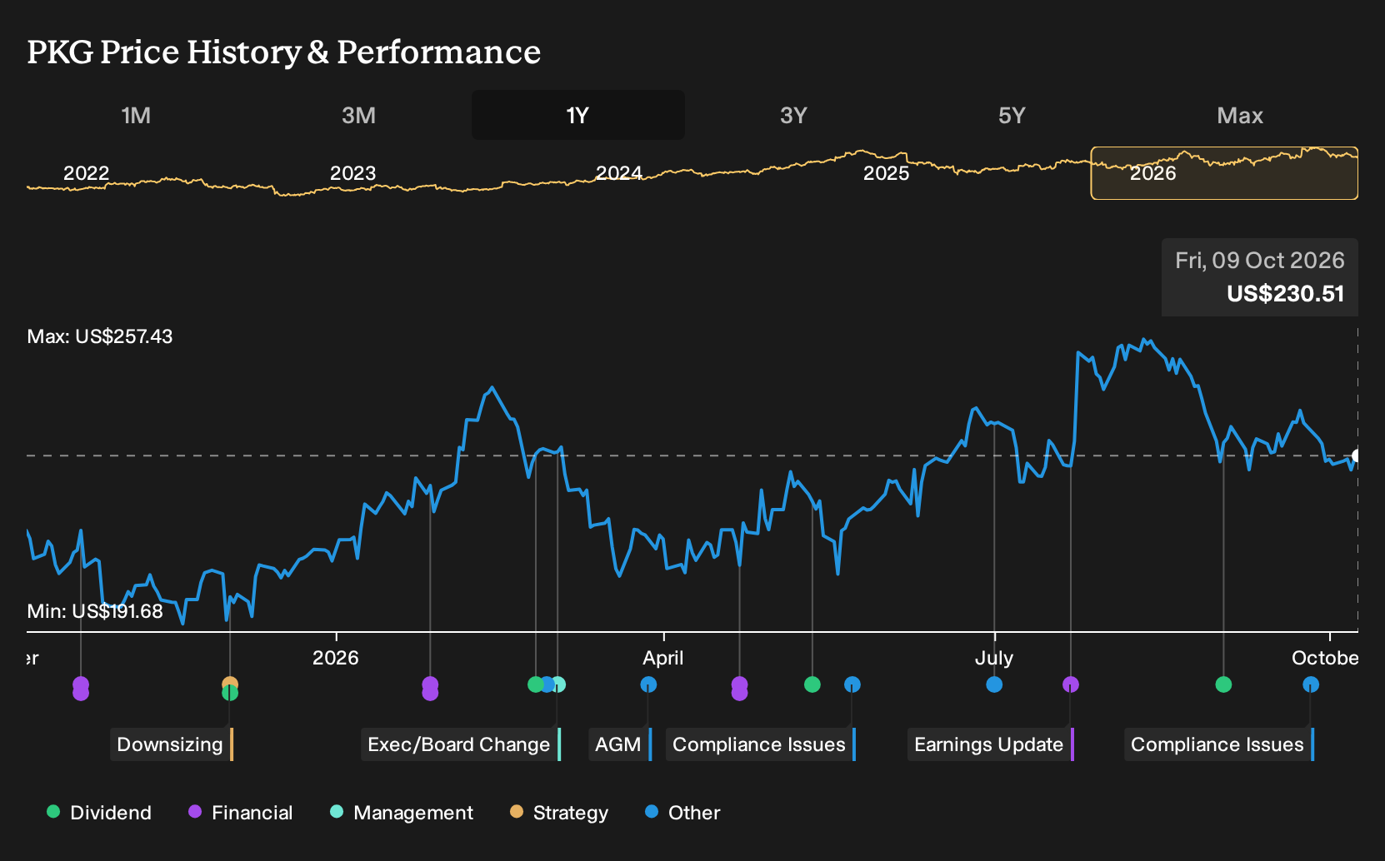Click the blue dot above the Compliance Issues label beside AGM
The width and height of the screenshot is (1385, 861).
point(852,684)
